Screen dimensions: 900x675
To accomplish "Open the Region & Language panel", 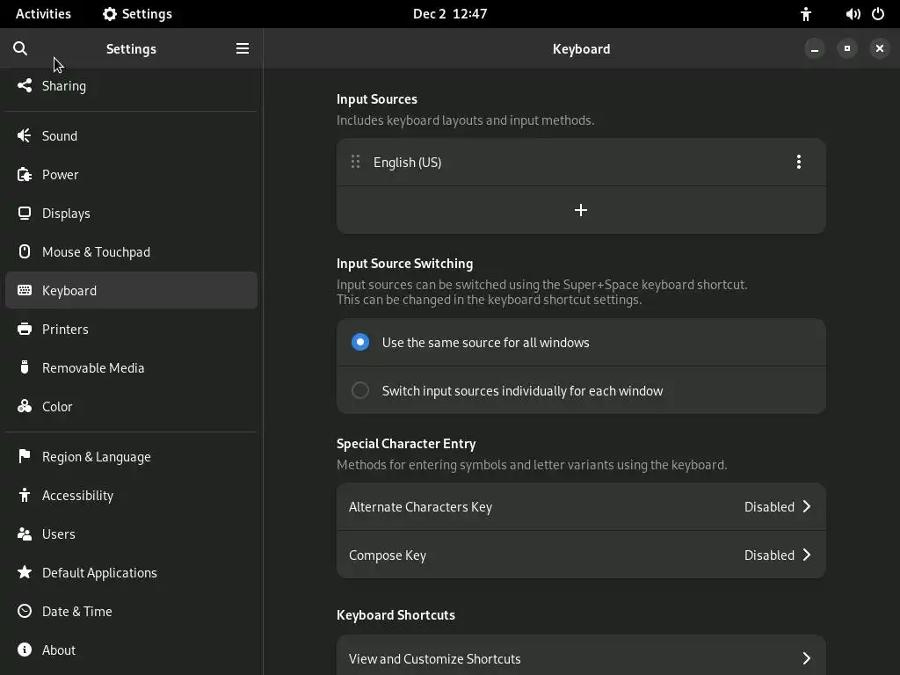I will (96, 456).
